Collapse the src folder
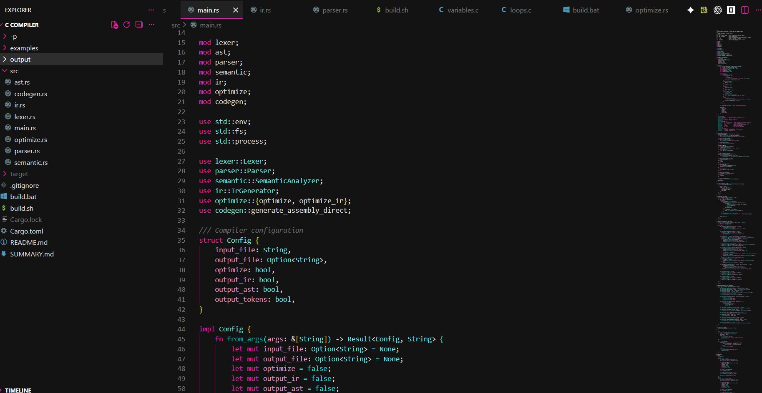 pos(14,71)
